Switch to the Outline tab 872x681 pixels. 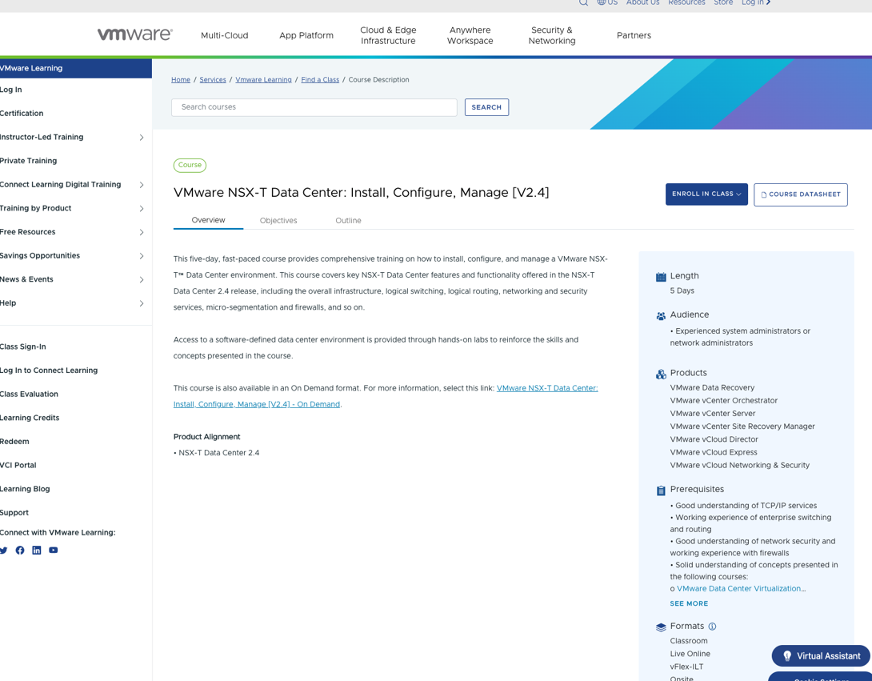pos(348,221)
